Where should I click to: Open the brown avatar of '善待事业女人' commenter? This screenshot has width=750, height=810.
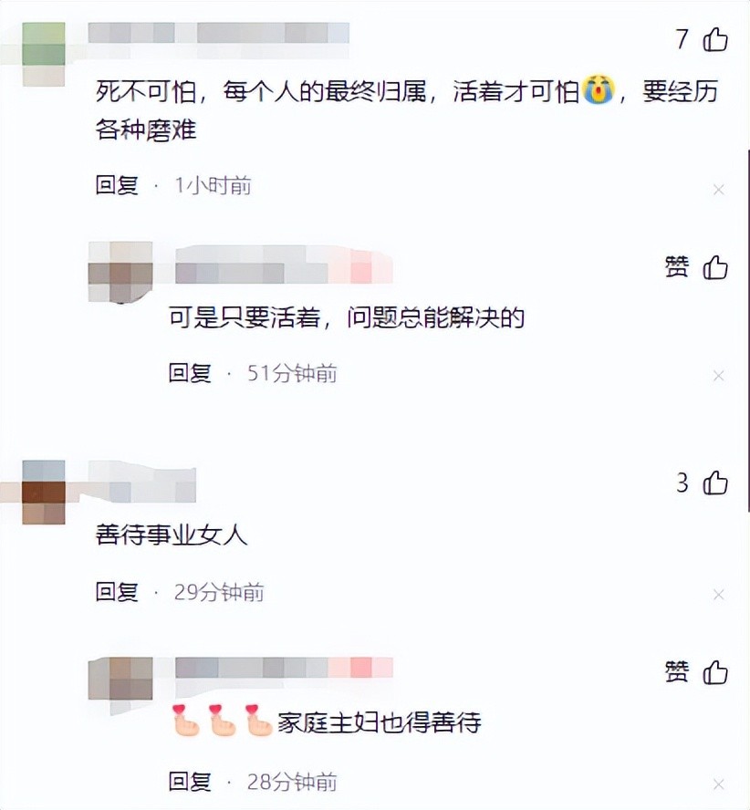[x=44, y=492]
